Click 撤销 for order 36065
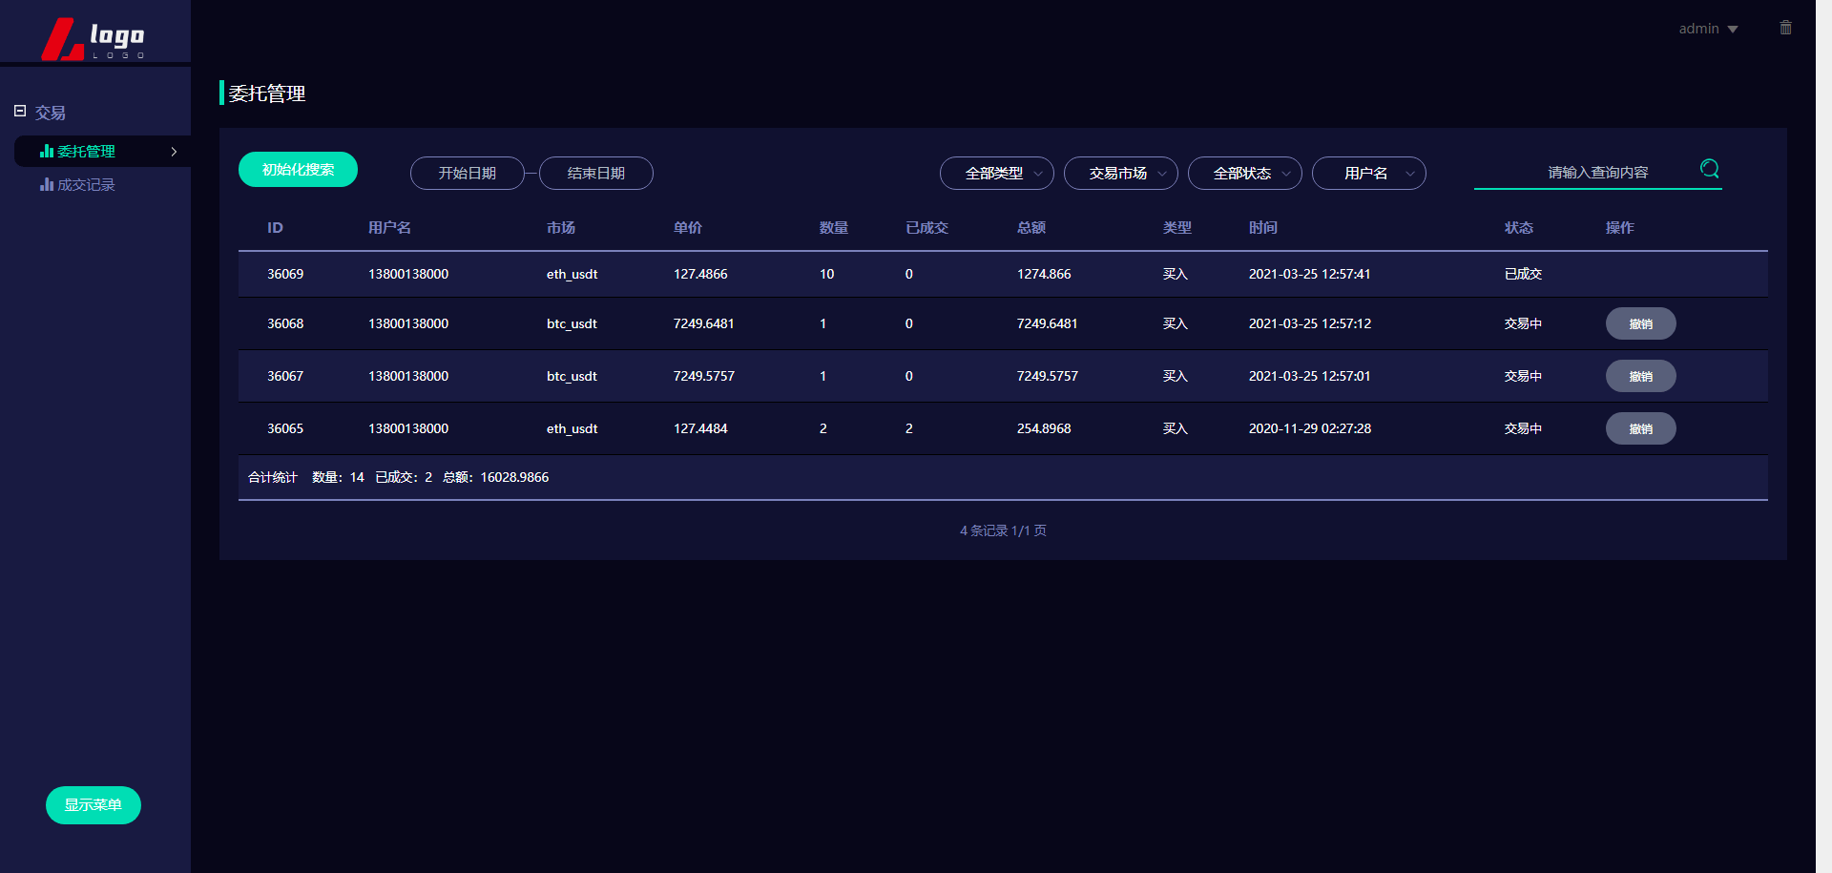Viewport: 1832px width, 873px height. click(1640, 429)
